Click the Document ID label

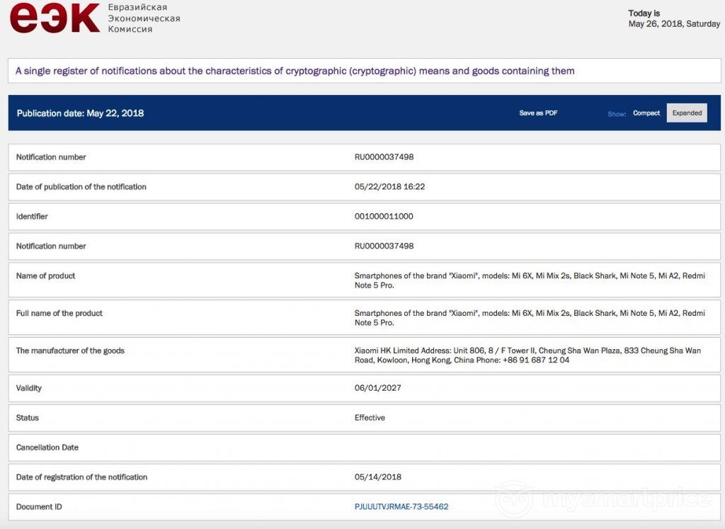[x=39, y=506]
